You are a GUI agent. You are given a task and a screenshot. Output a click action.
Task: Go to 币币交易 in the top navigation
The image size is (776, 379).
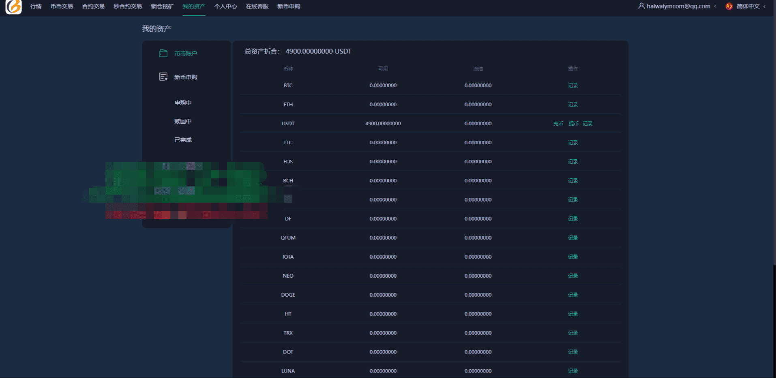[62, 6]
